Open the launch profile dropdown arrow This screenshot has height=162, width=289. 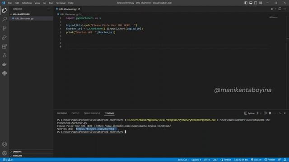click(x=261, y=113)
